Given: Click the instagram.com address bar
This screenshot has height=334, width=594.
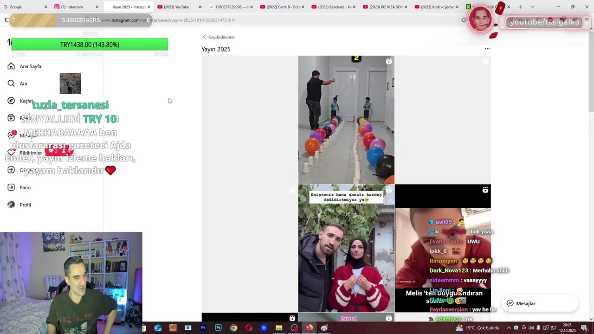Looking at the screenshot, I should pyautogui.click(x=278, y=20).
